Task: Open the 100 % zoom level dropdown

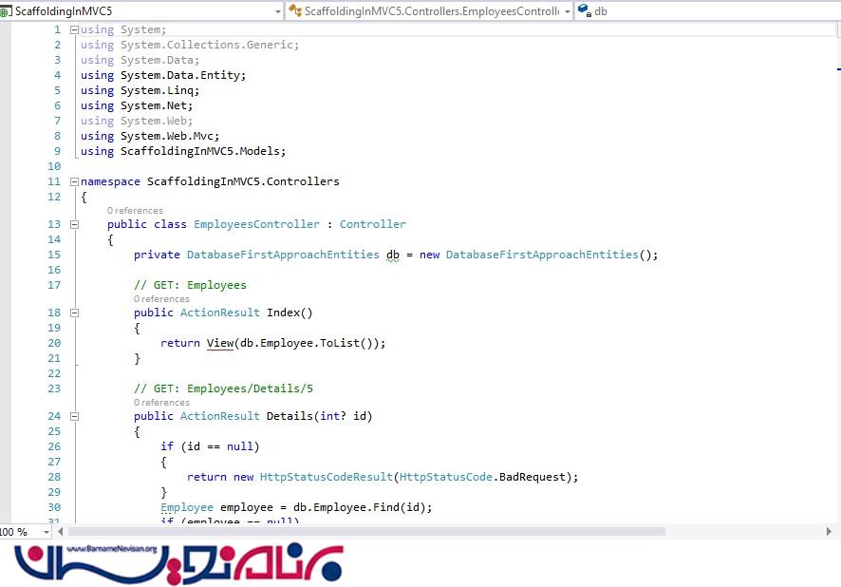Action: click(47, 532)
